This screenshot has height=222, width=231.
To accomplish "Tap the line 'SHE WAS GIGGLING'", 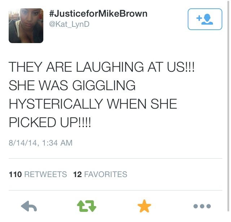I will pyautogui.click(x=72, y=85).
